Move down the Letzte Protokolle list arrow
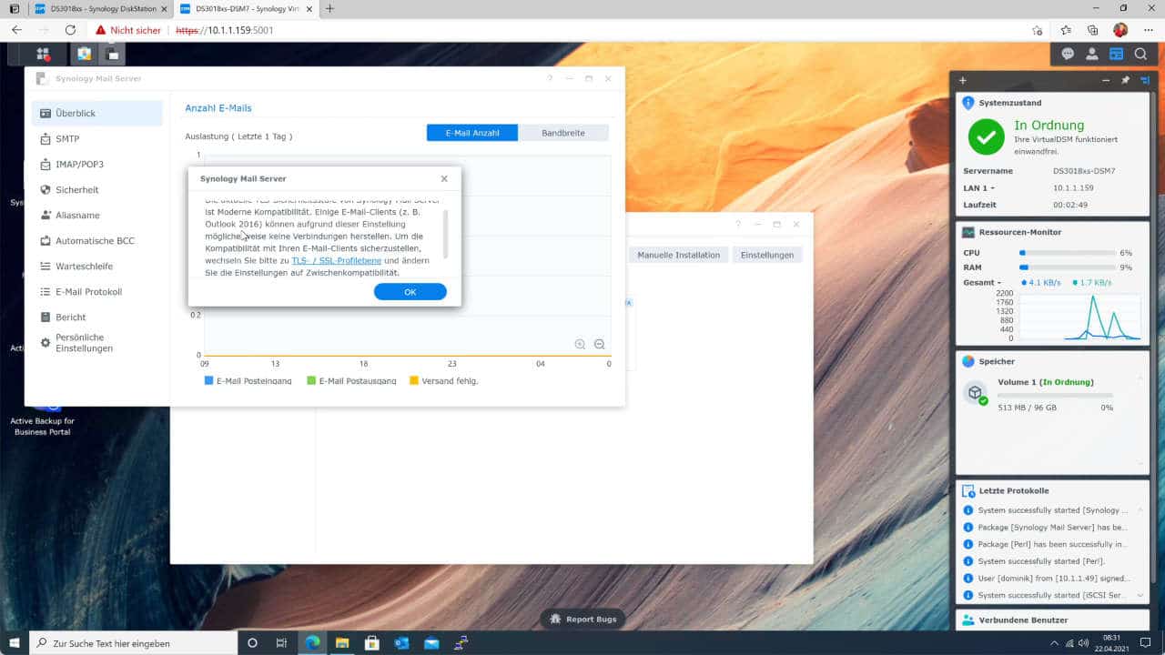1165x655 pixels. [1140, 595]
